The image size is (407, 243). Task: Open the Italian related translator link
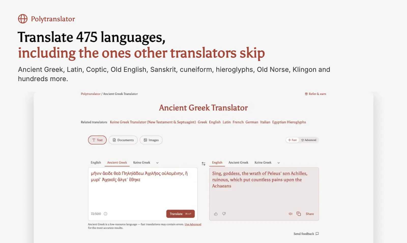coord(265,122)
